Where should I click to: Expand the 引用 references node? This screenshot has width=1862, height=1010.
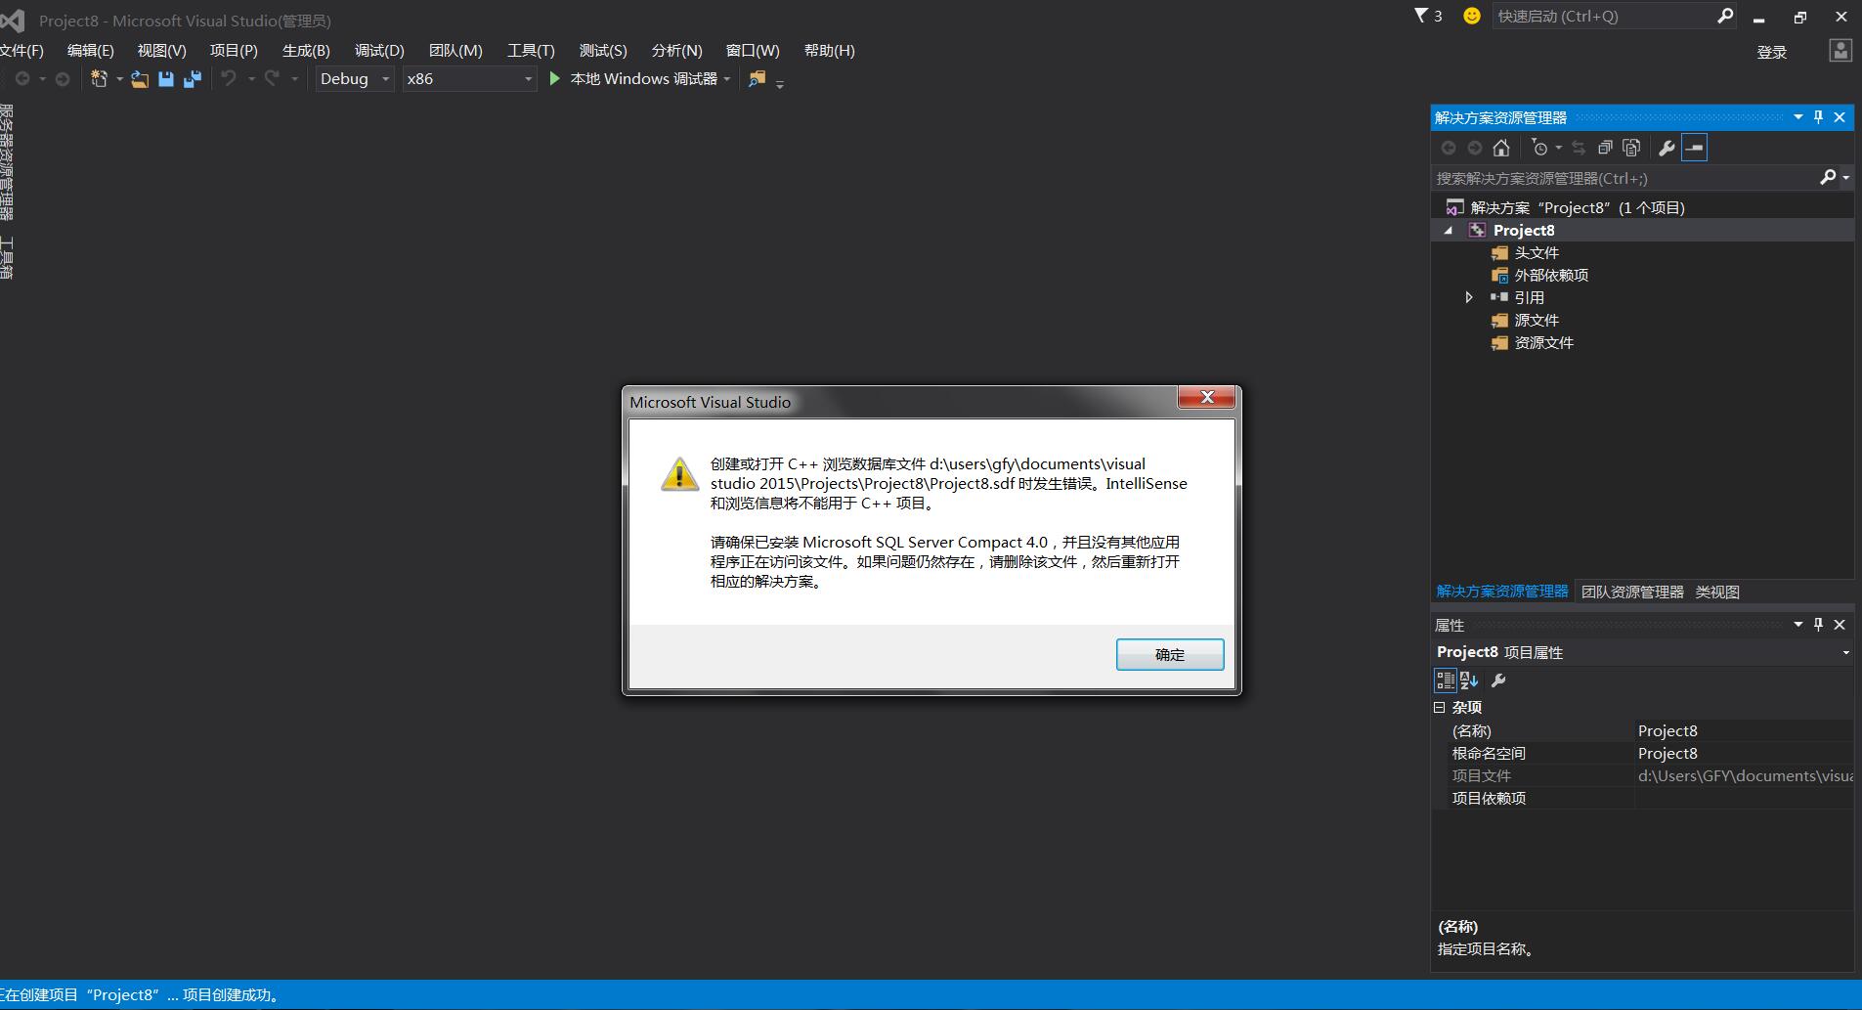1468,297
